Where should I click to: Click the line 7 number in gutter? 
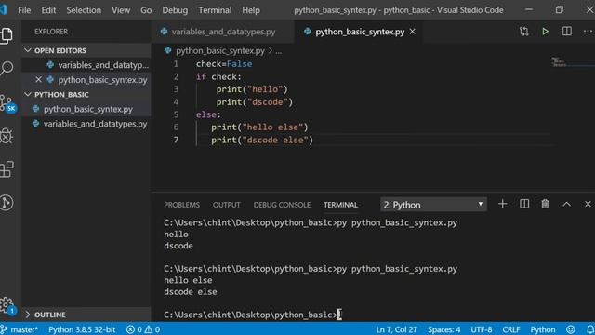tap(176, 140)
